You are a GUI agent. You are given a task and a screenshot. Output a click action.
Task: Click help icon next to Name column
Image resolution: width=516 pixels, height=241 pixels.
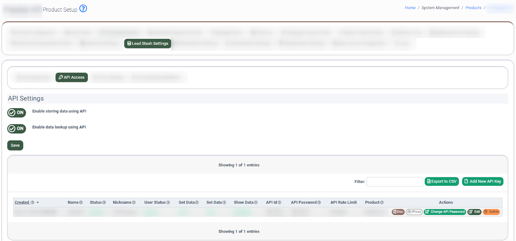pos(81,203)
